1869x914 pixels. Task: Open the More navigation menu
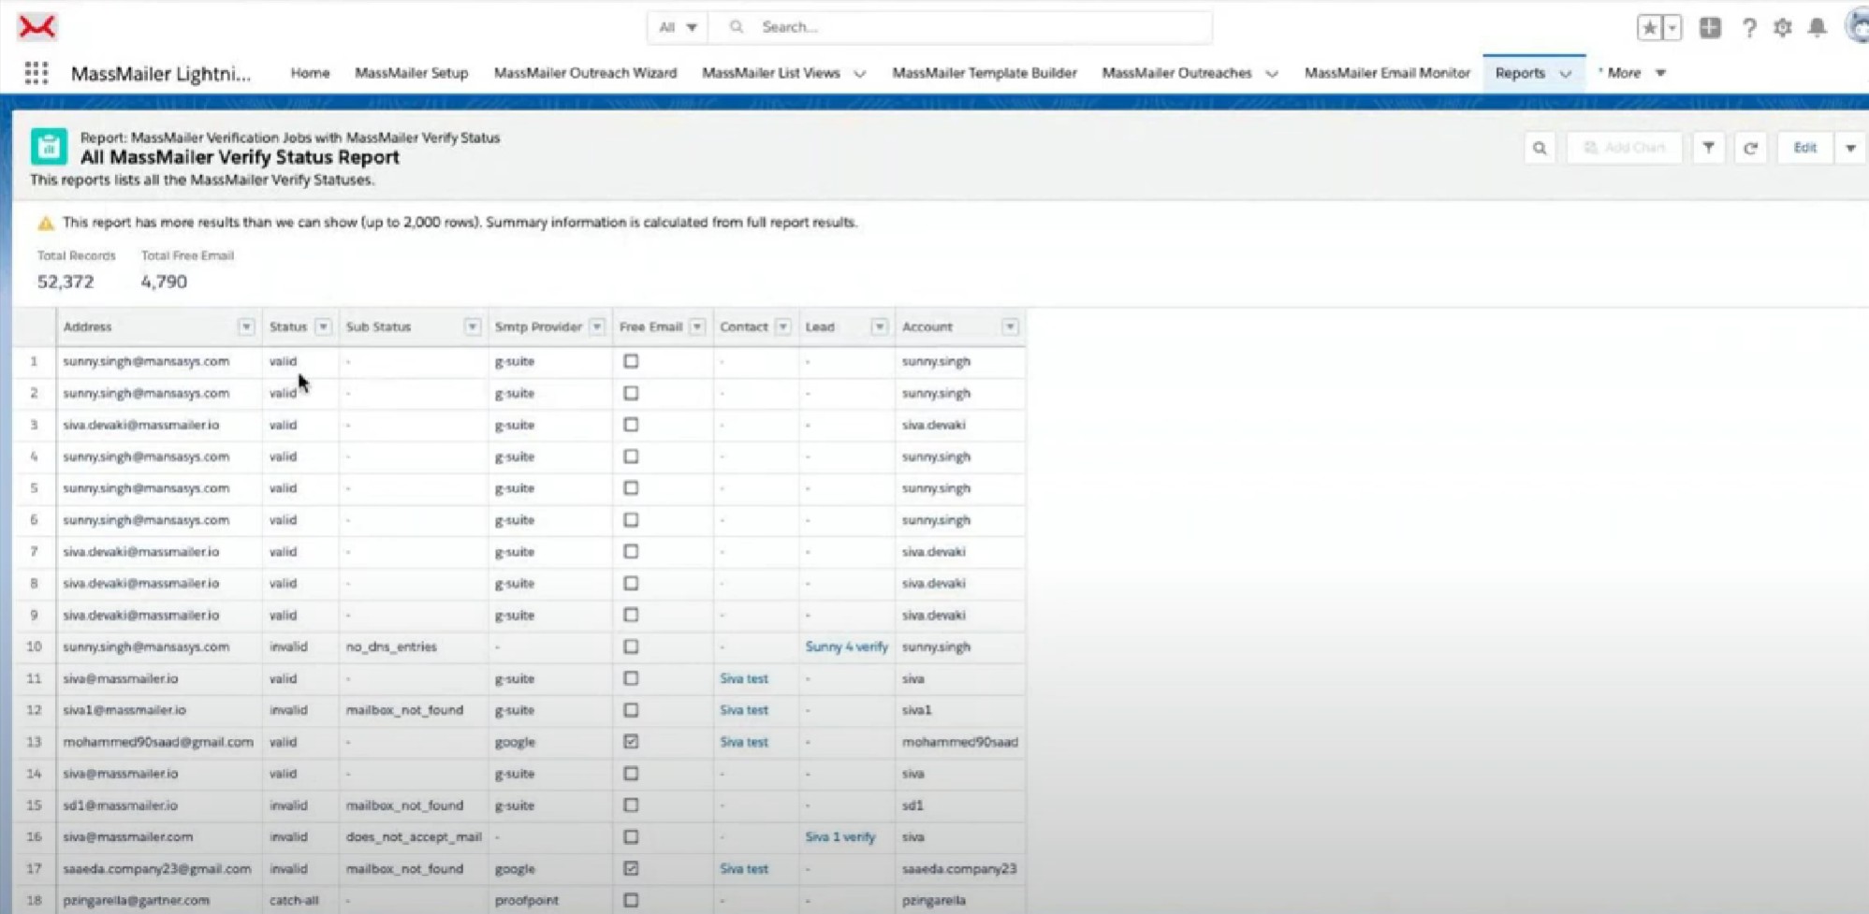pyautogui.click(x=1632, y=73)
